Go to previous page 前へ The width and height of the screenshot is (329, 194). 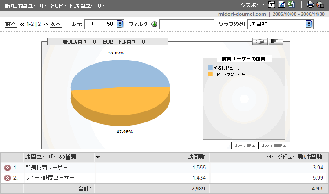(x=11, y=24)
